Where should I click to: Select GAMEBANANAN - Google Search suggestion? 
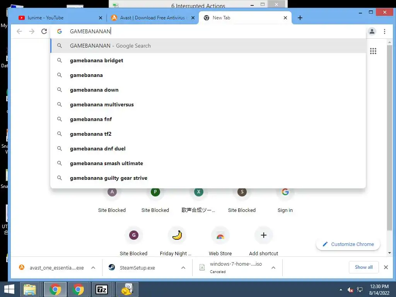(x=208, y=46)
